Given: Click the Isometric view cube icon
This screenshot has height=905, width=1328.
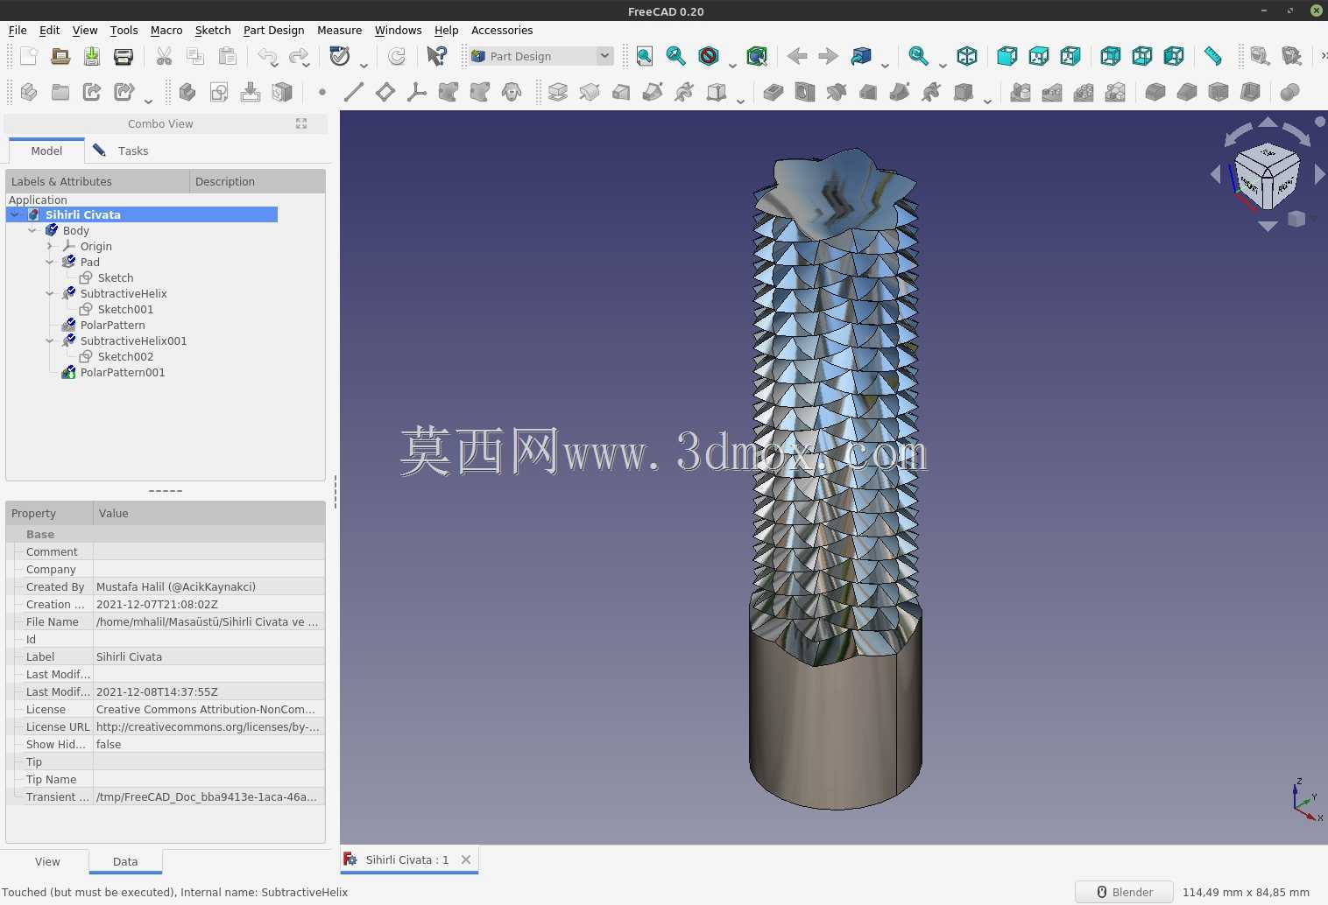Looking at the screenshot, I should pyautogui.click(x=967, y=57).
